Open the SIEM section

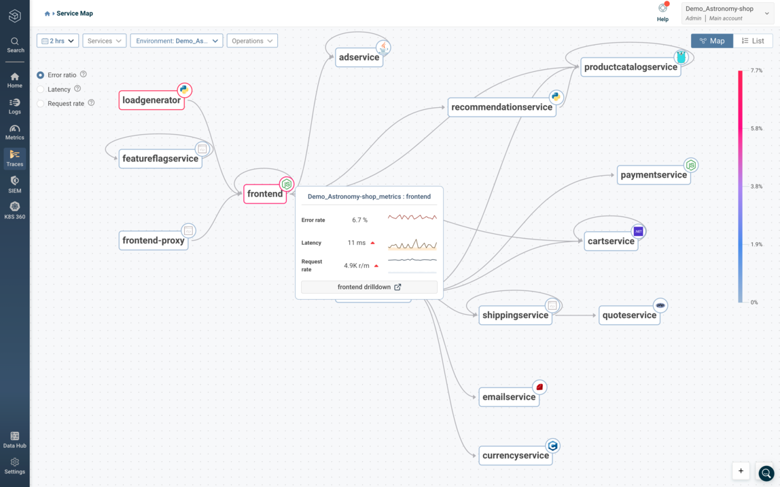tap(14, 183)
